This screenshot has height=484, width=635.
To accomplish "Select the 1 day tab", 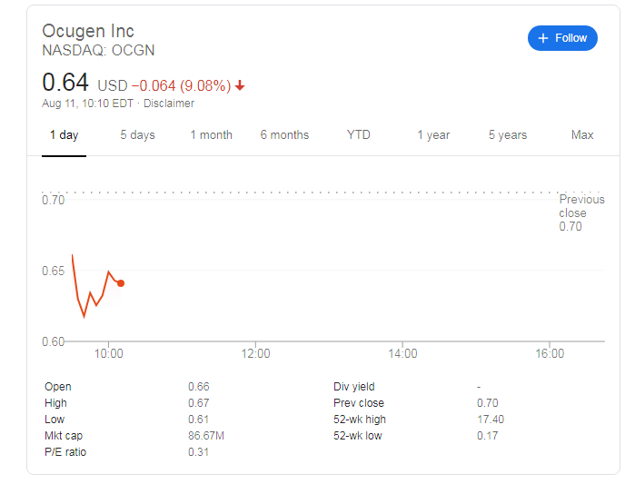I will coord(64,134).
